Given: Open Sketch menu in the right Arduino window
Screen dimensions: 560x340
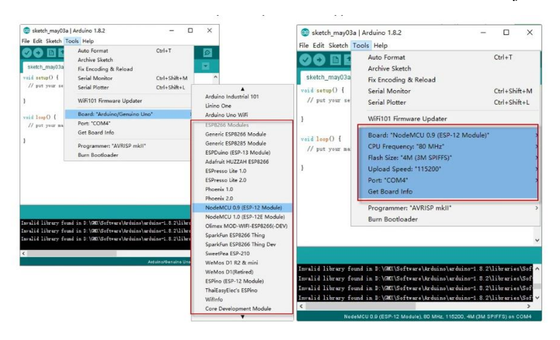Looking at the screenshot, I should [338, 46].
